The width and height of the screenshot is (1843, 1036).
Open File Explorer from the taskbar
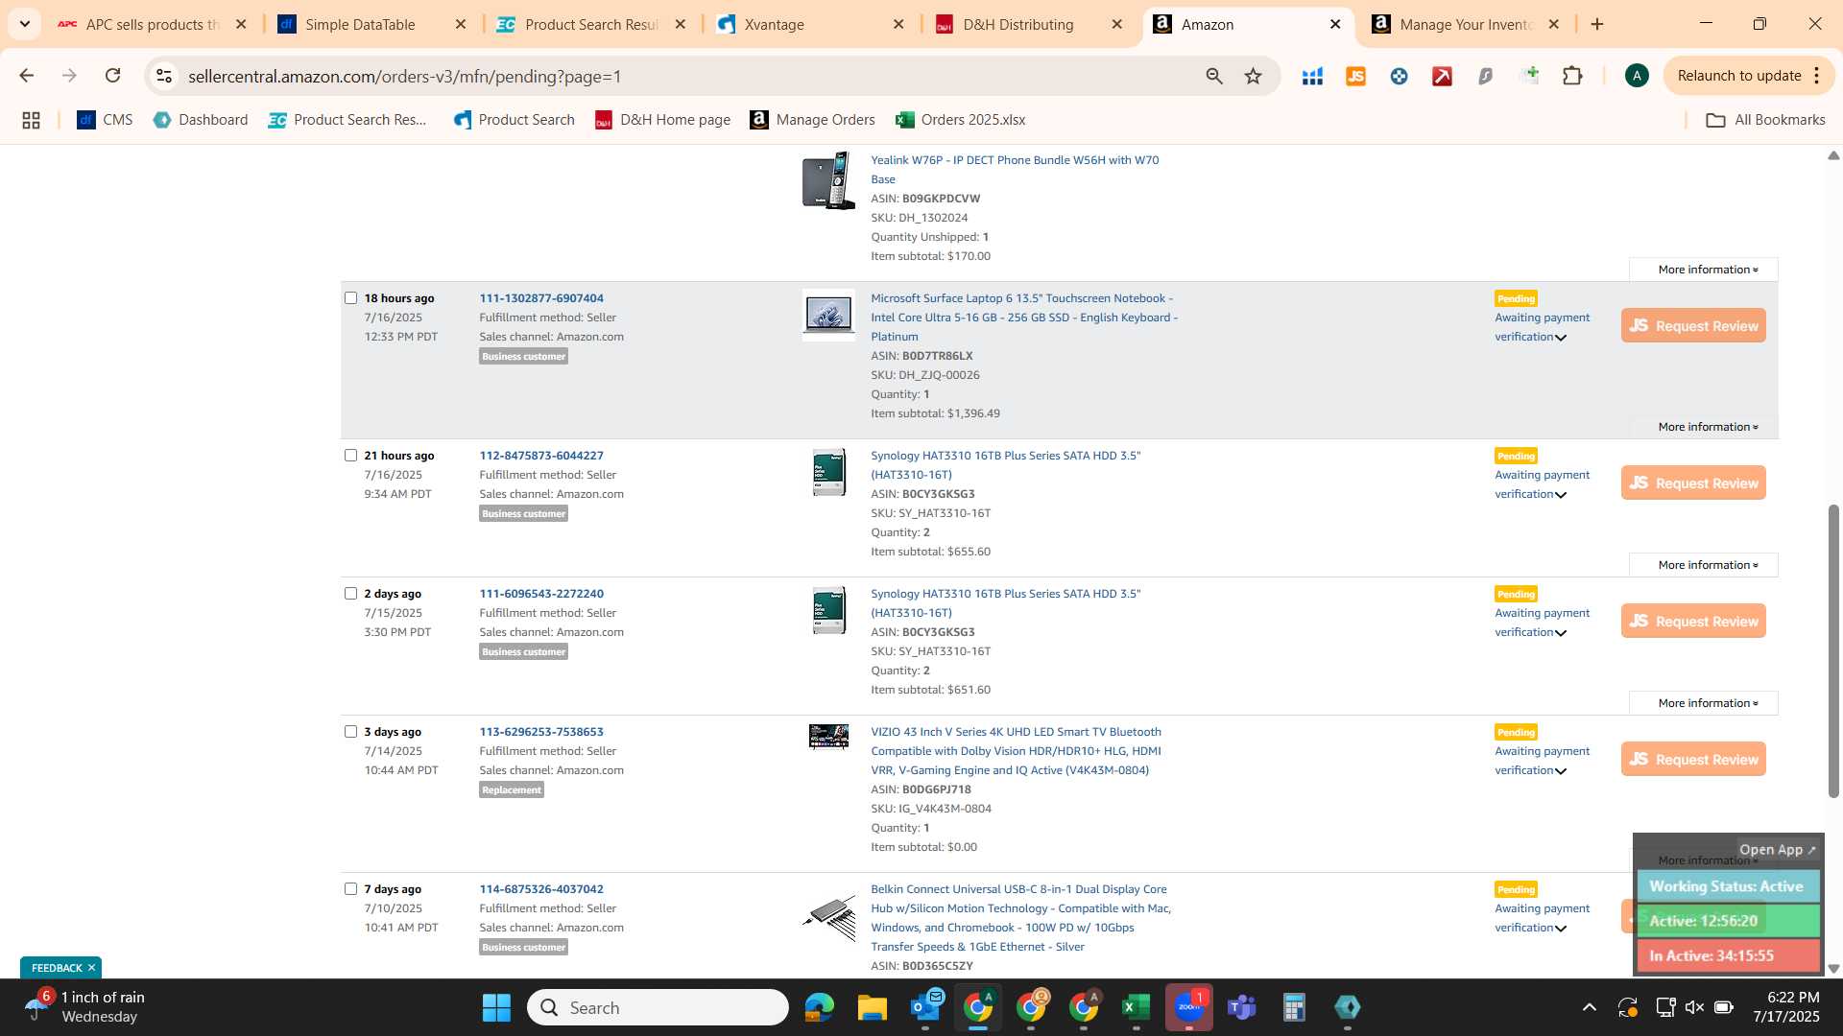click(x=872, y=1007)
